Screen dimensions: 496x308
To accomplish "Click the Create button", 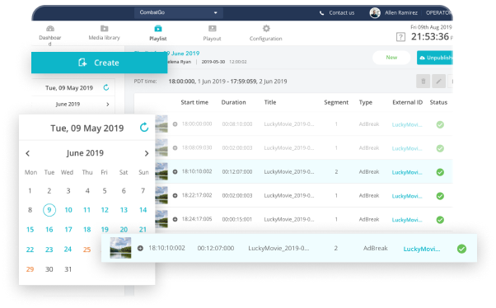I will click(x=100, y=63).
